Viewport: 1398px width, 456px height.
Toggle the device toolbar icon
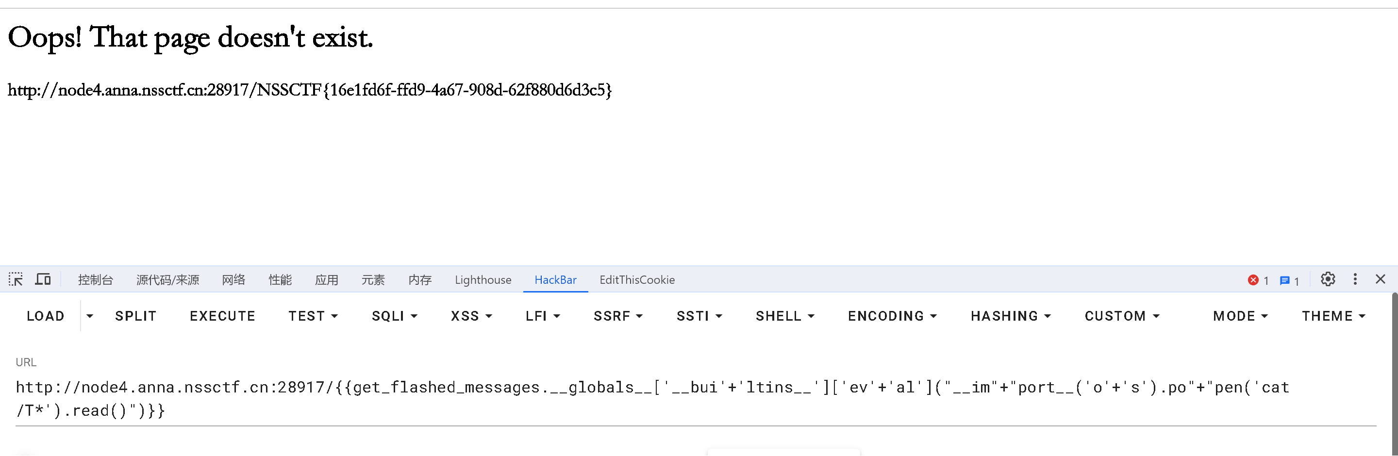click(x=43, y=280)
